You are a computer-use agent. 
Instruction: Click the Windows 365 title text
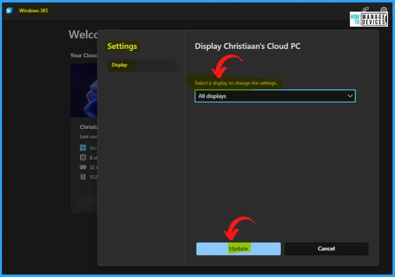33,11
